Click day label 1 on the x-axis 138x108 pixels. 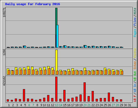click(9, 105)
